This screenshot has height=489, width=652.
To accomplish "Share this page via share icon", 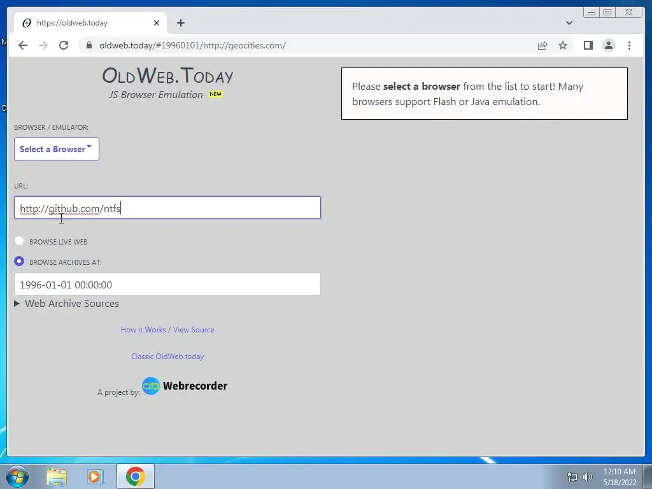I will click(542, 45).
